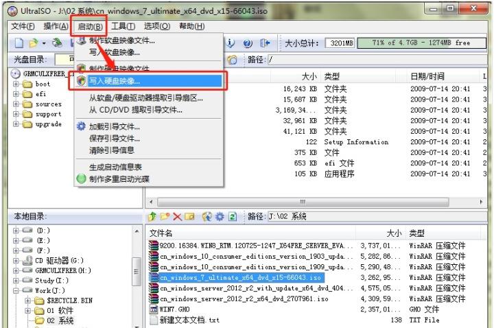The width and height of the screenshot is (494, 328).
Task: Open the 文件(F) menu
Action: click(x=23, y=26)
